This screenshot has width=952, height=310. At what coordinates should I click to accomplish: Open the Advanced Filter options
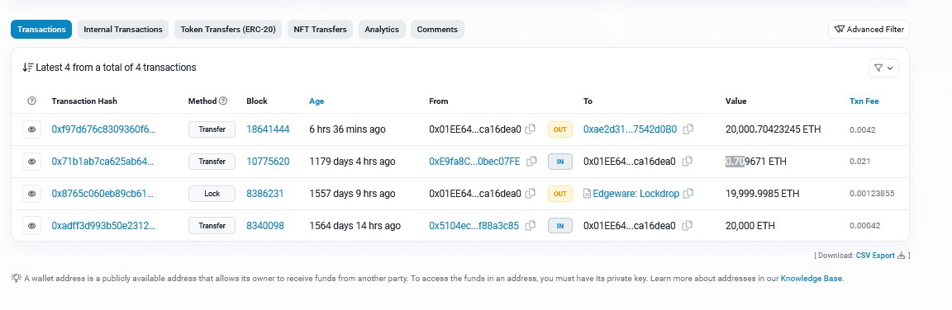[869, 29]
